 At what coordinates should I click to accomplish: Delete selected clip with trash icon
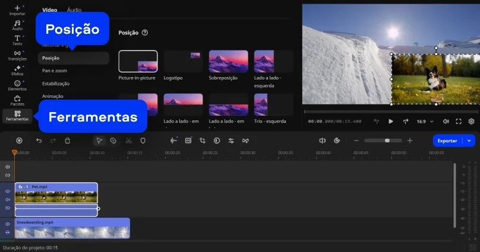67,141
